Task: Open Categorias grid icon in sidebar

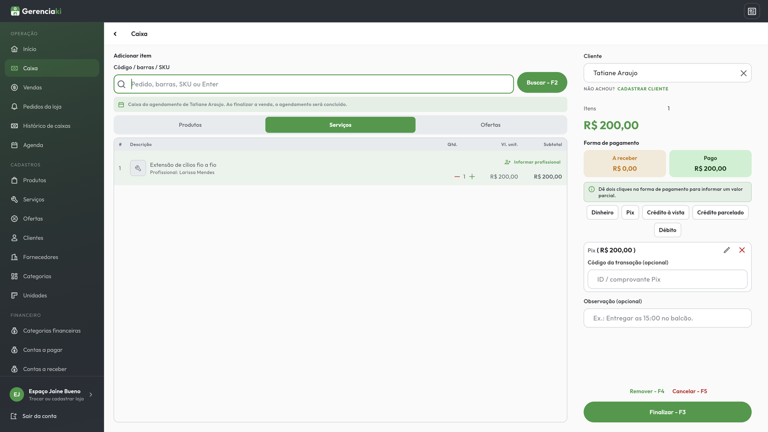Action: point(14,276)
